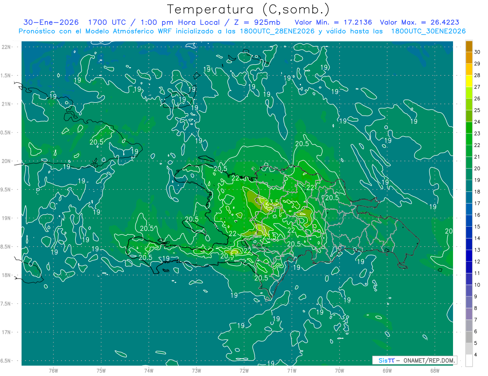Select the colorbar scale number "10"
This screenshot has width=488, height=376.
click(477, 285)
